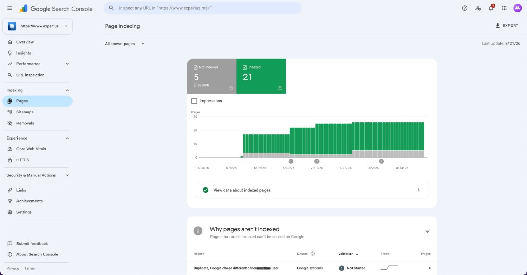This screenshot has width=527, height=275.
Task: Focus the Inspect any URL search field
Action: pos(202,8)
